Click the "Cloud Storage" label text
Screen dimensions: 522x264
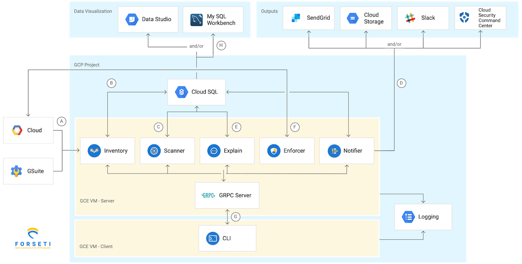pyautogui.click(x=374, y=18)
